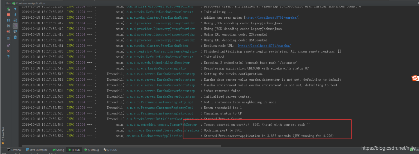Click the 'c.n.eureka.DefaultEurekaServerContext' logger on the Initializing line
The image size is (419, 154).
[160, 12]
